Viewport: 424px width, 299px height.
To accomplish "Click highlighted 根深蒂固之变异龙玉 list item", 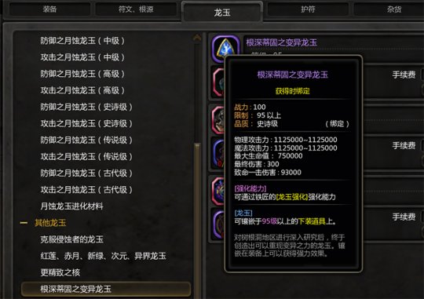I will [x=106, y=289].
